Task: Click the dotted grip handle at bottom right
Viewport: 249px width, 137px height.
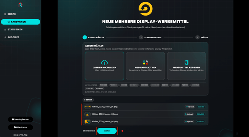Action: tap(237, 133)
